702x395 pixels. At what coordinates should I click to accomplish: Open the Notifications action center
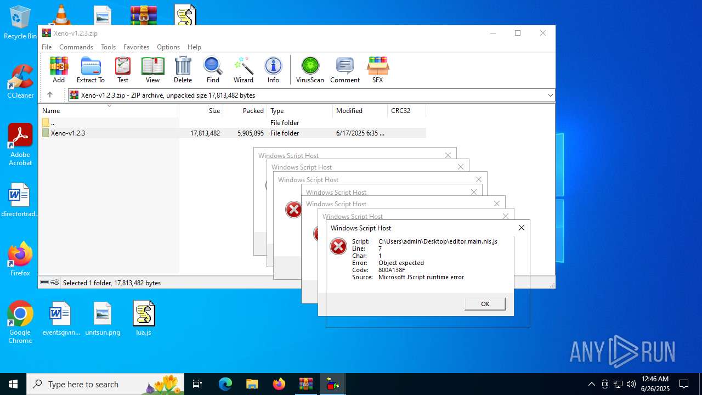pyautogui.click(x=684, y=384)
